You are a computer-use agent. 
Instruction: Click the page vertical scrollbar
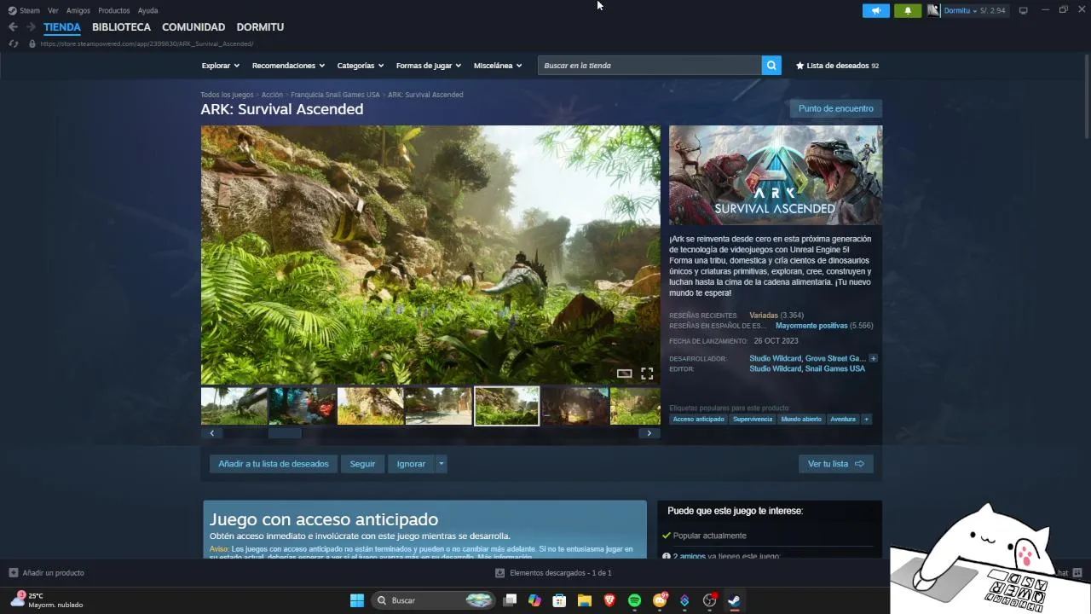[1087, 98]
